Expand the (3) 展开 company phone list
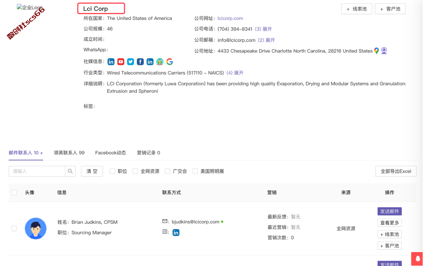 click(263, 29)
